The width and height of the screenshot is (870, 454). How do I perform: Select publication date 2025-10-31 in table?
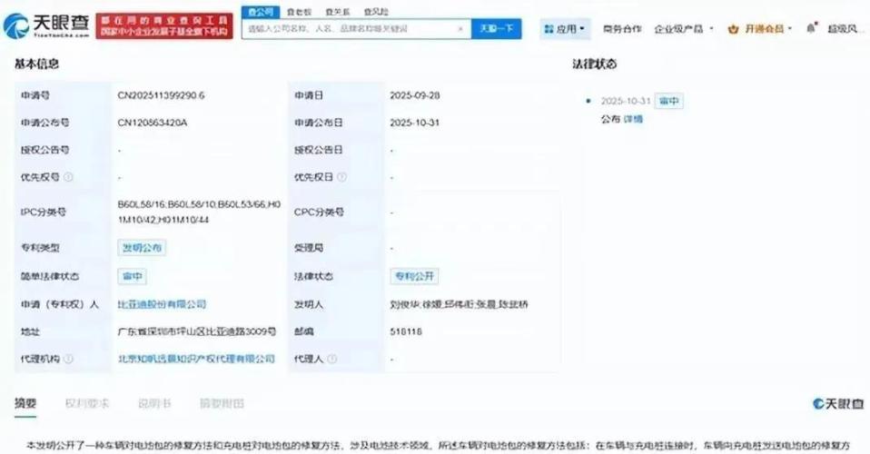[415, 123]
